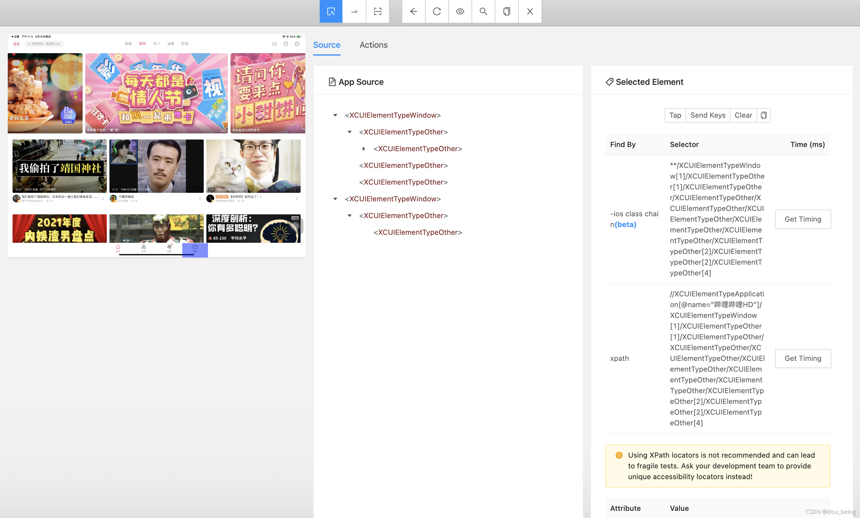Open the element search icon
Image resolution: width=860 pixels, height=518 pixels.
(x=483, y=11)
